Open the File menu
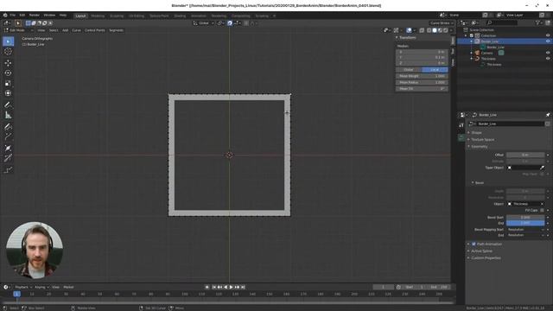This screenshot has width=553, height=311. pyautogui.click(x=13, y=16)
